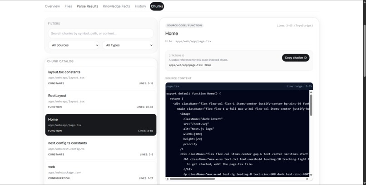Select the RootLayout chunk card
Screen dimensions: 366x185
(x=101, y=101)
